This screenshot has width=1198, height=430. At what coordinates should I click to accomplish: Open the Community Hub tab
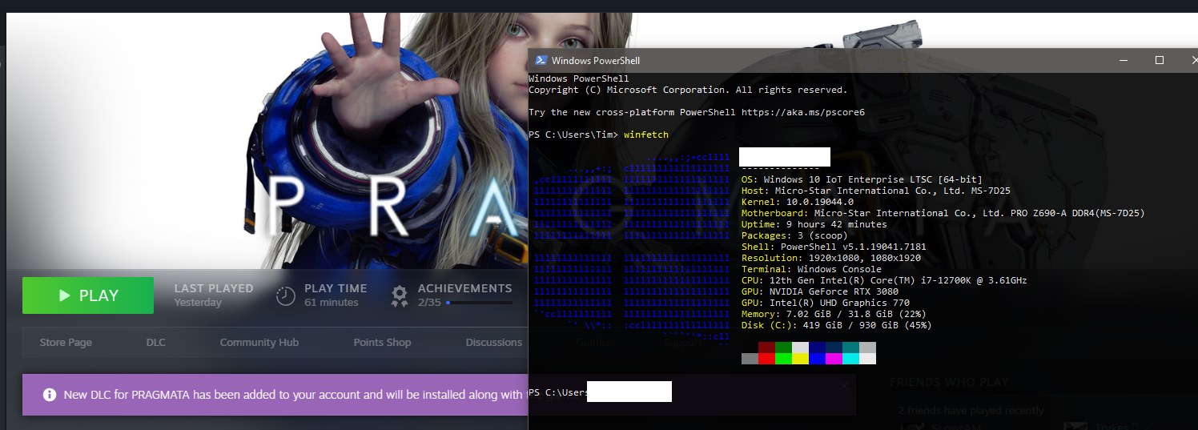click(259, 342)
